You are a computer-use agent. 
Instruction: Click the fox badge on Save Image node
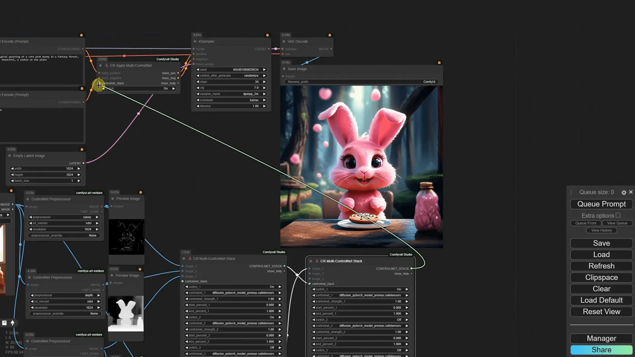pos(439,62)
